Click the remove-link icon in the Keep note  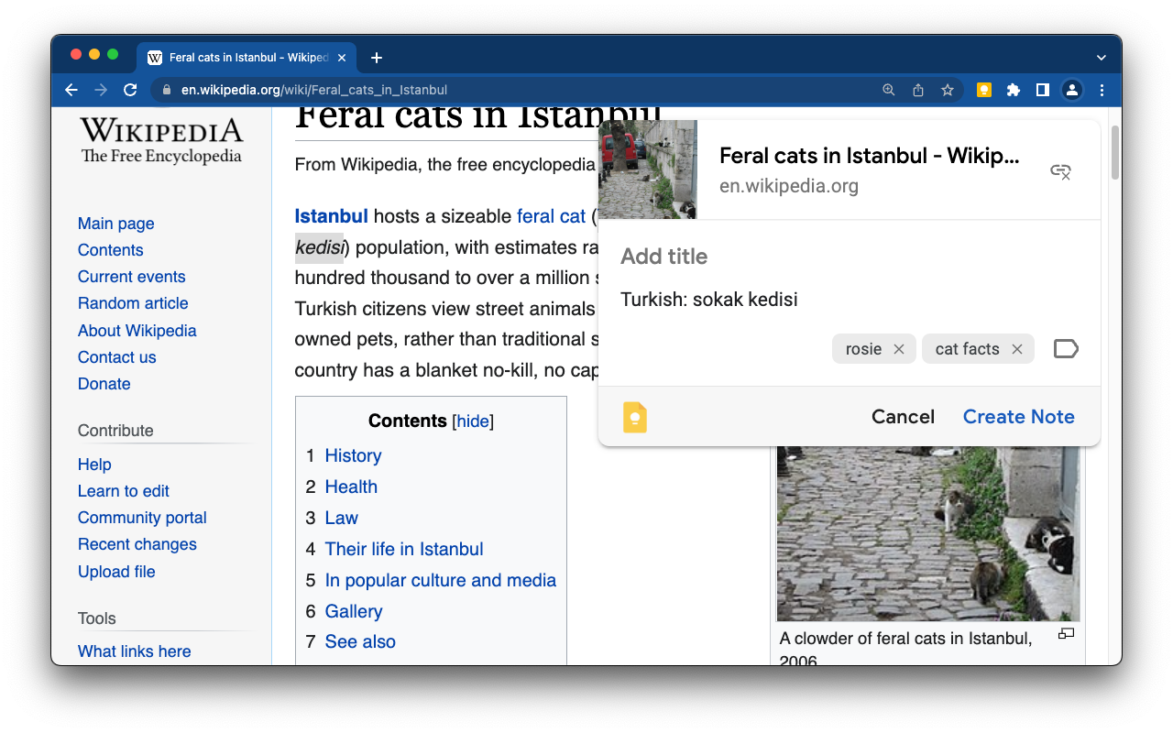point(1060,171)
